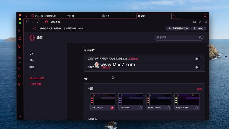Click the sidebar three-dots setup button

coord(20,116)
